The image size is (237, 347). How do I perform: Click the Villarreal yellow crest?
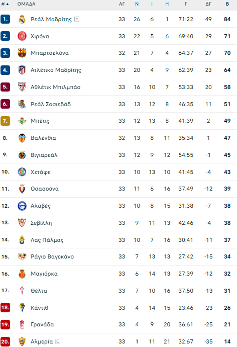(x=22, y=155)
